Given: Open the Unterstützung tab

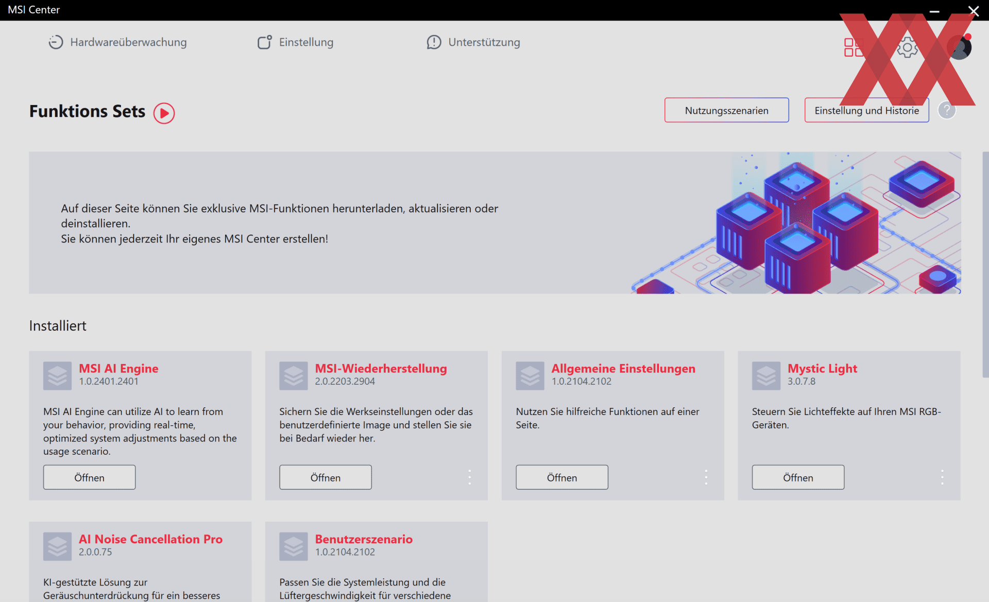Looking at the screenshot, I should pyautogui.click(x=473, y=42).
